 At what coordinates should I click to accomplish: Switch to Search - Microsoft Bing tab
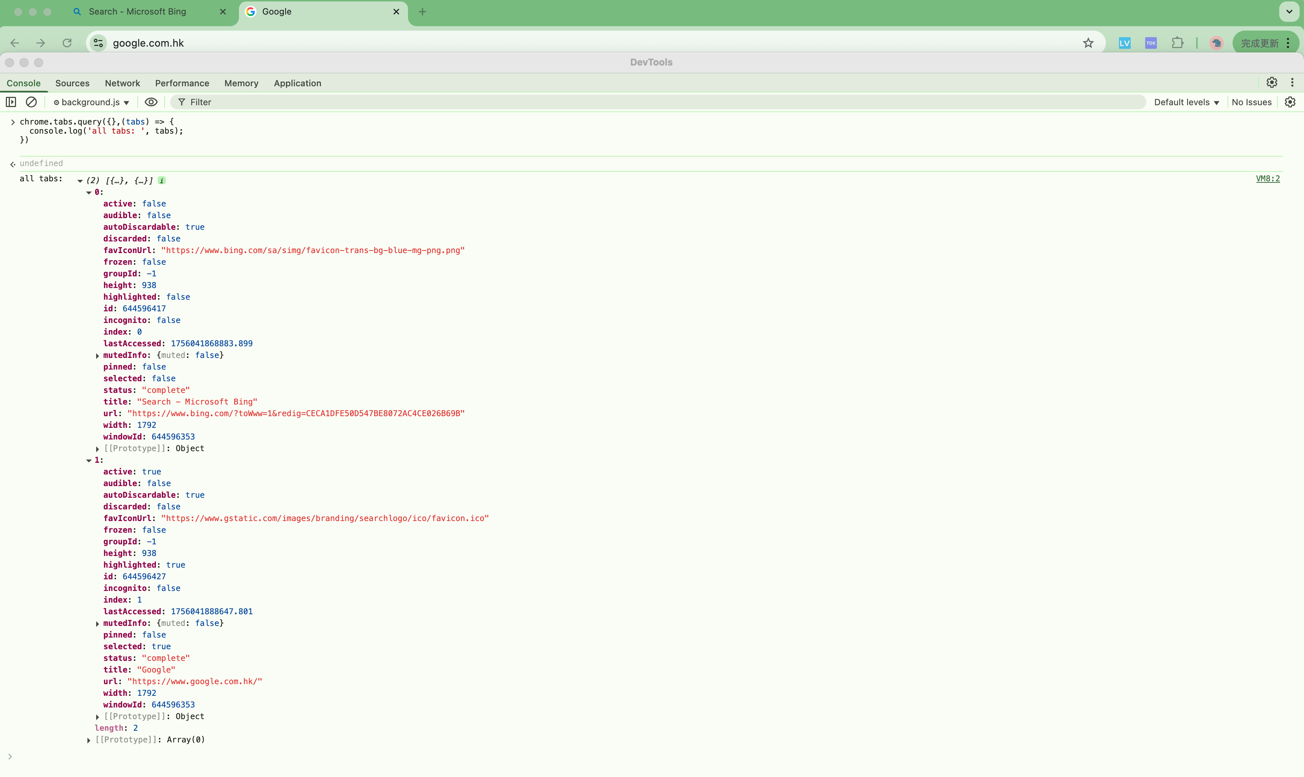click(x=137, y=12)
